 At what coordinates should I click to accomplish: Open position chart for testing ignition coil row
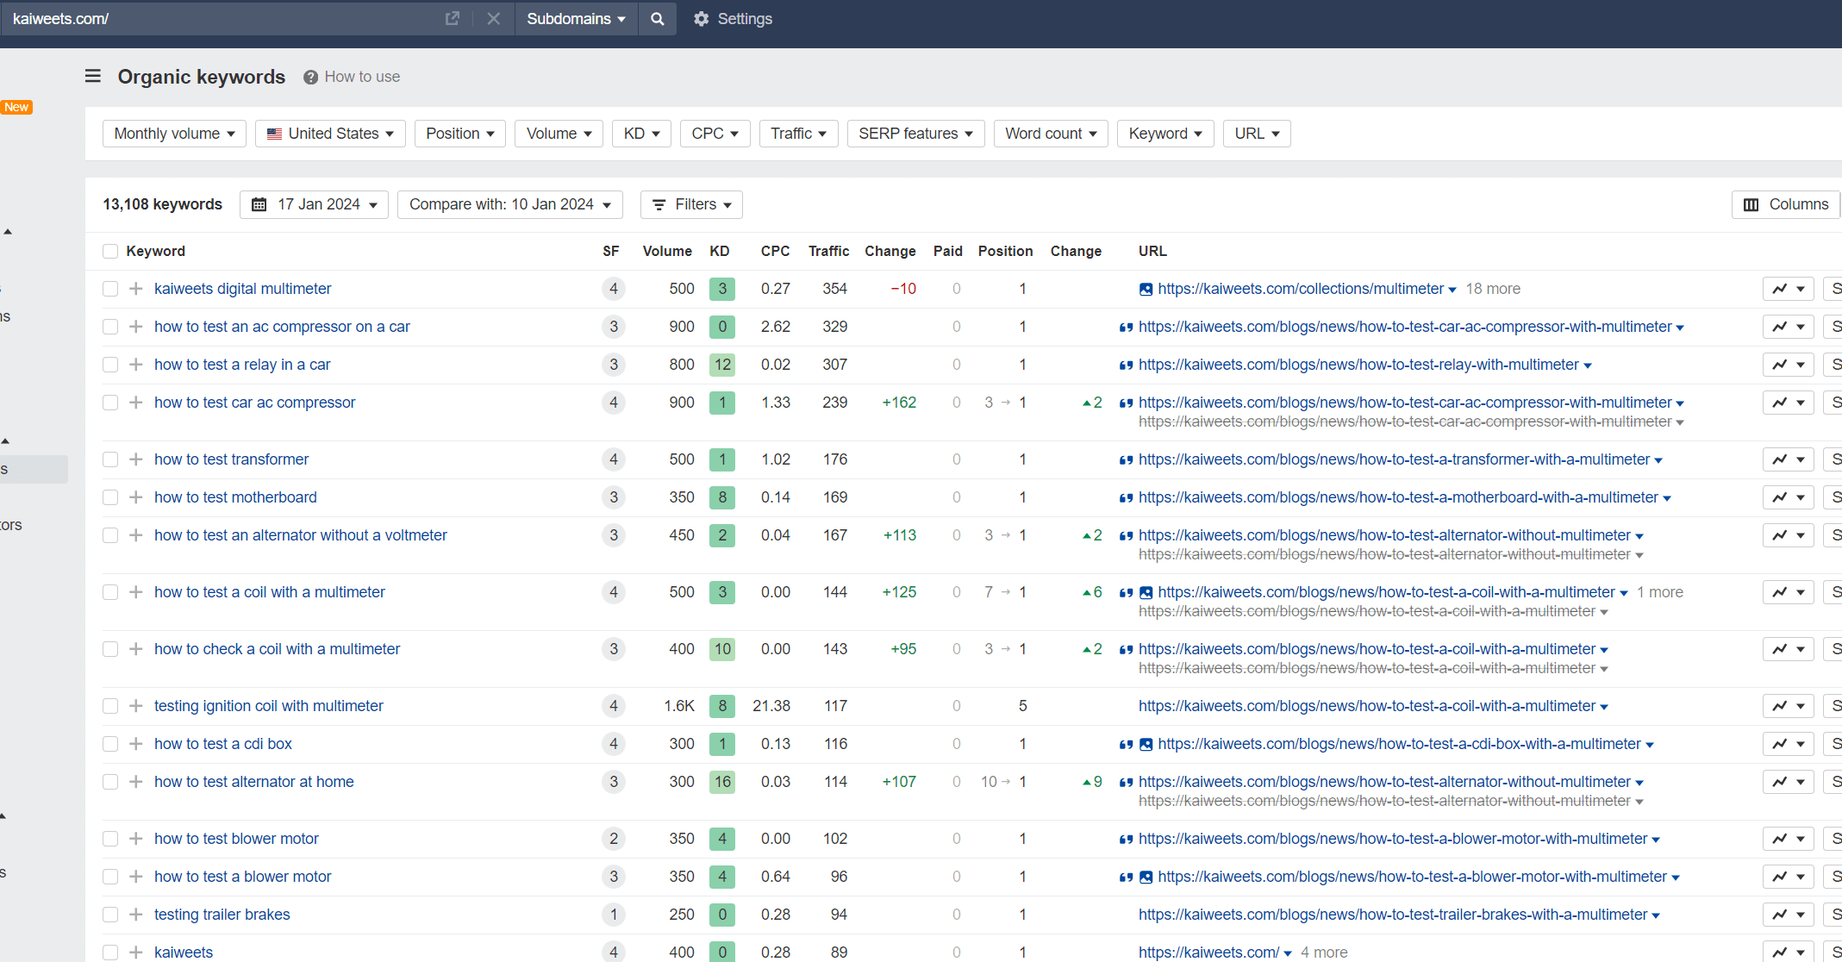1788,706
